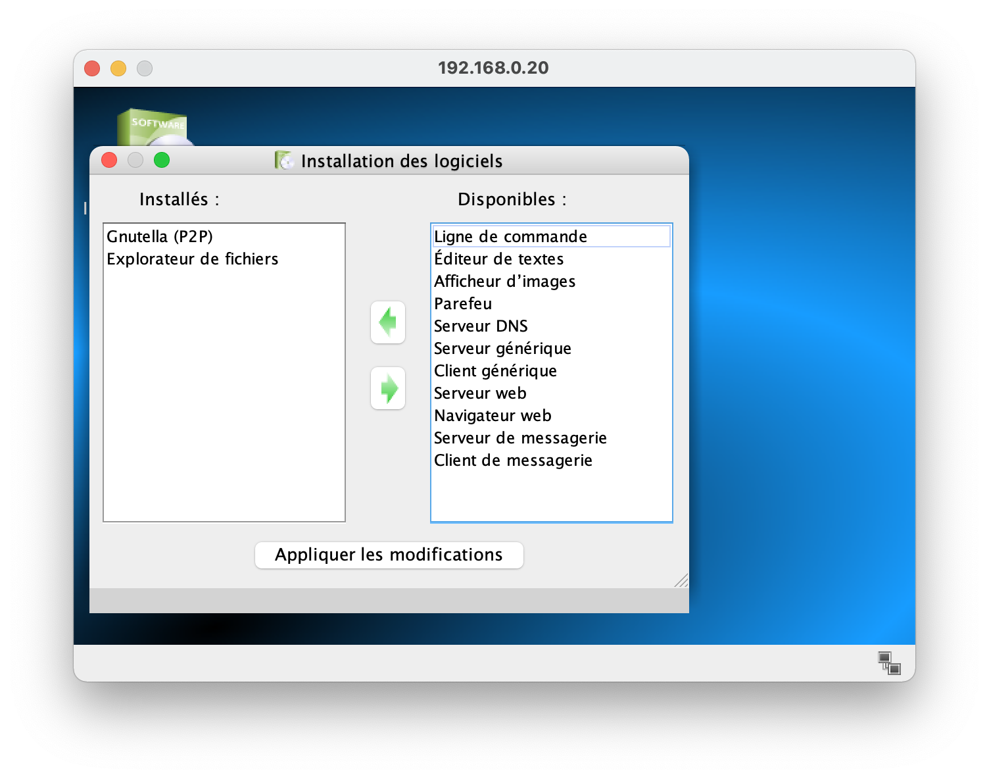Open the Software installation desktop icon

tap(154, 128)
